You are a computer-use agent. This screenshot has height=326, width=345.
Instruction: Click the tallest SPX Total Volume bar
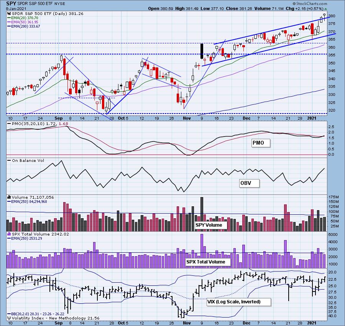[x=202, y=251]
